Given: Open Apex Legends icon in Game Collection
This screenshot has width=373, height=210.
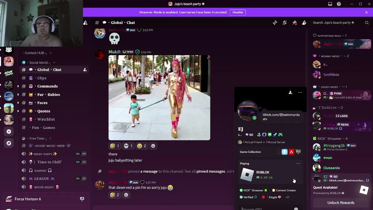Looking at the screenshot, I should pyautogui.click(x=291, y=152).
